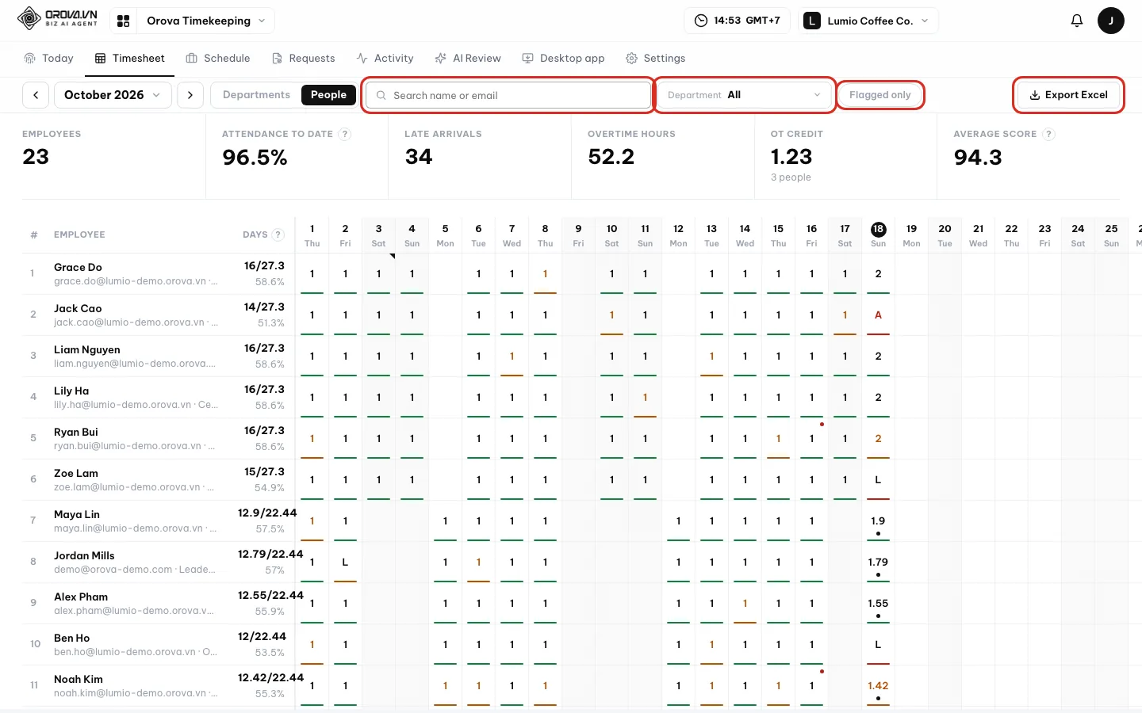Show Average Score help icon

click(1048, 134)
